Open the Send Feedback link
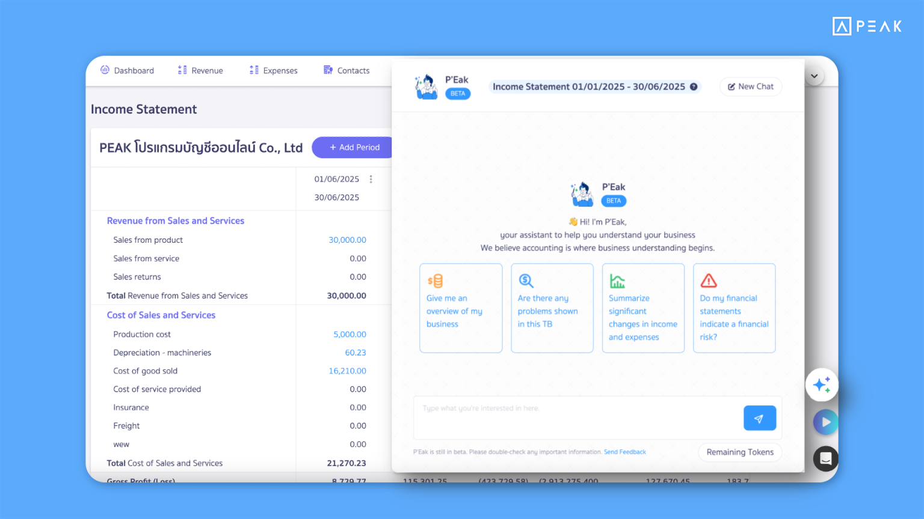Image resolution: width=924 pixels, height=519 pixels. click(x=624, y=452)
